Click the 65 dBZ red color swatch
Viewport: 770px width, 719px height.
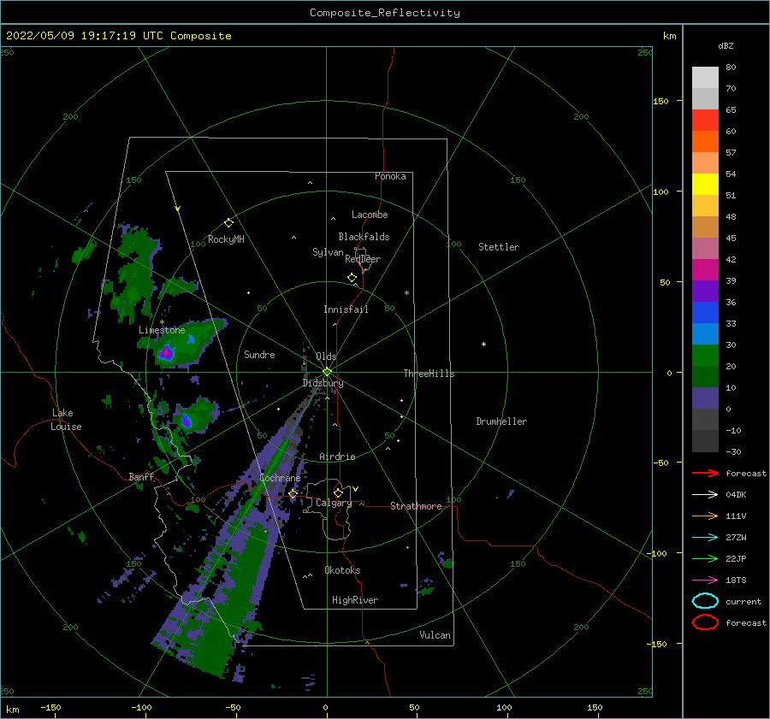705,121
